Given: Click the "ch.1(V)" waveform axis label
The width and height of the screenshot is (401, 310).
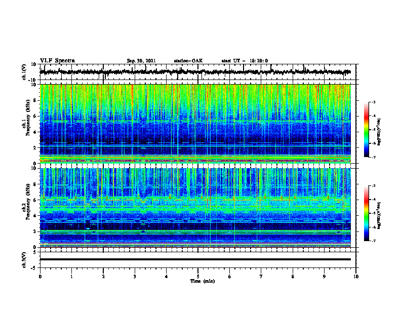Looking at the screenshot, I should coord(24,72).
